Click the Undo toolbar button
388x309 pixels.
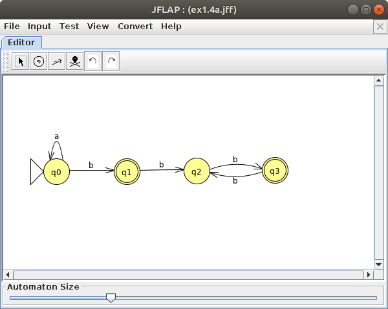pyautogui.click(x=93, y=61)
